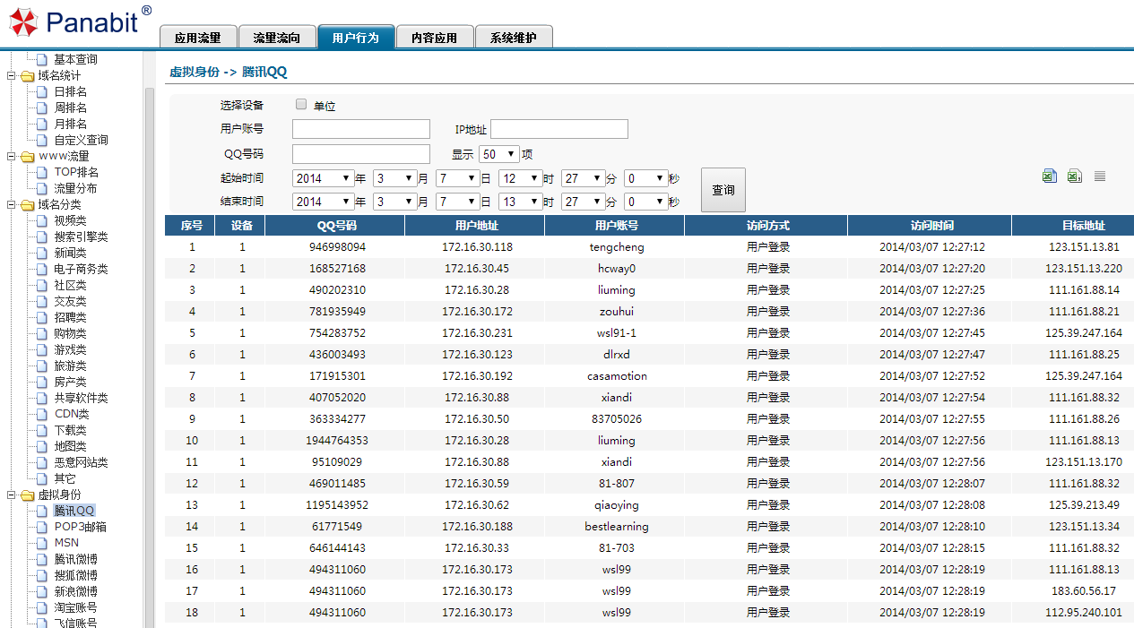Click the page icon beside 社区类
The width and height of the screenshot is (1134, 628).
pyautogui.click(x=41, y=285)
